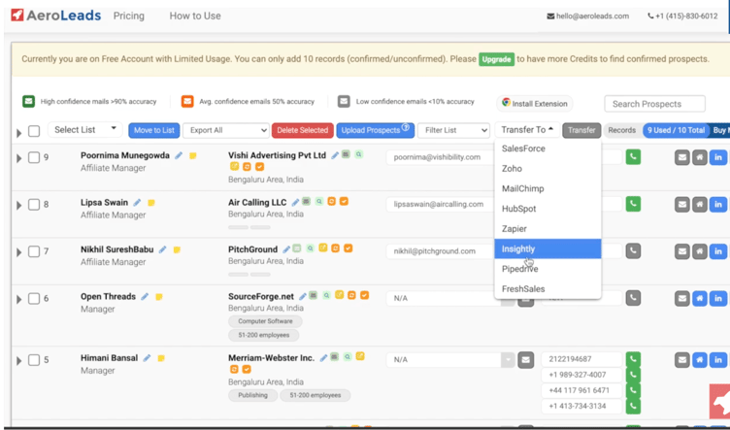
Task: Click yellow edit icon beside Merriam-Webster Inc.
Action: (360, 356)
